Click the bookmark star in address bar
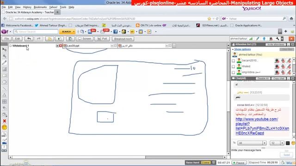This screenshot has width=296, height=166. point(209,18)
